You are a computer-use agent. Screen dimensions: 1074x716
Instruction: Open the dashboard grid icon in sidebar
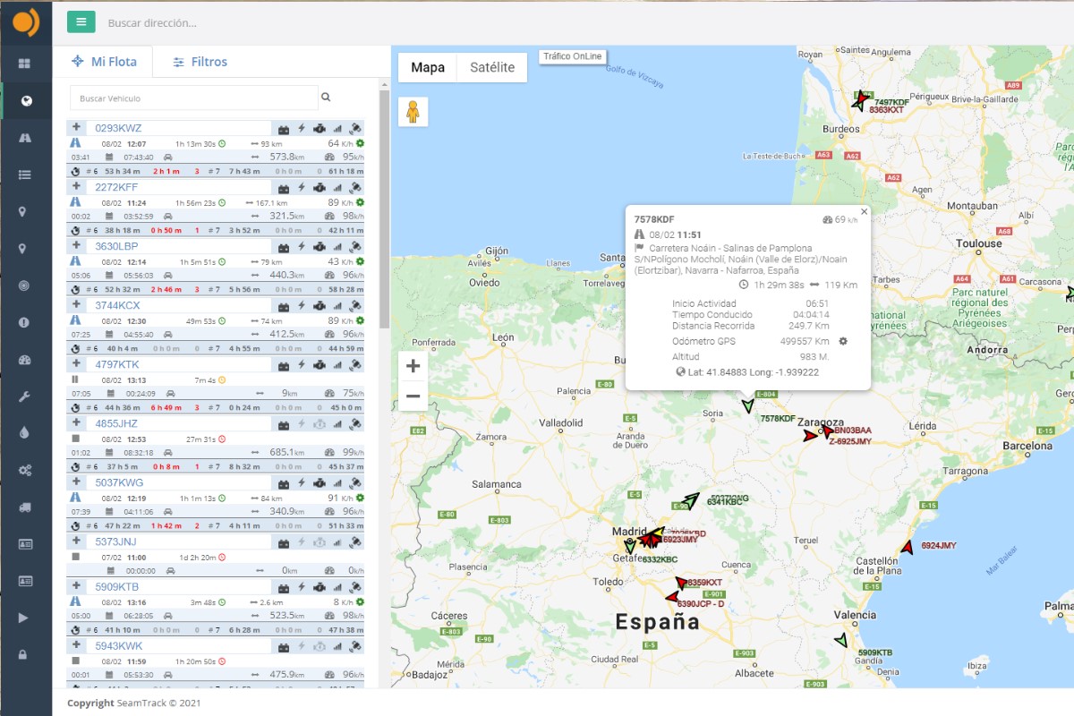25,64
